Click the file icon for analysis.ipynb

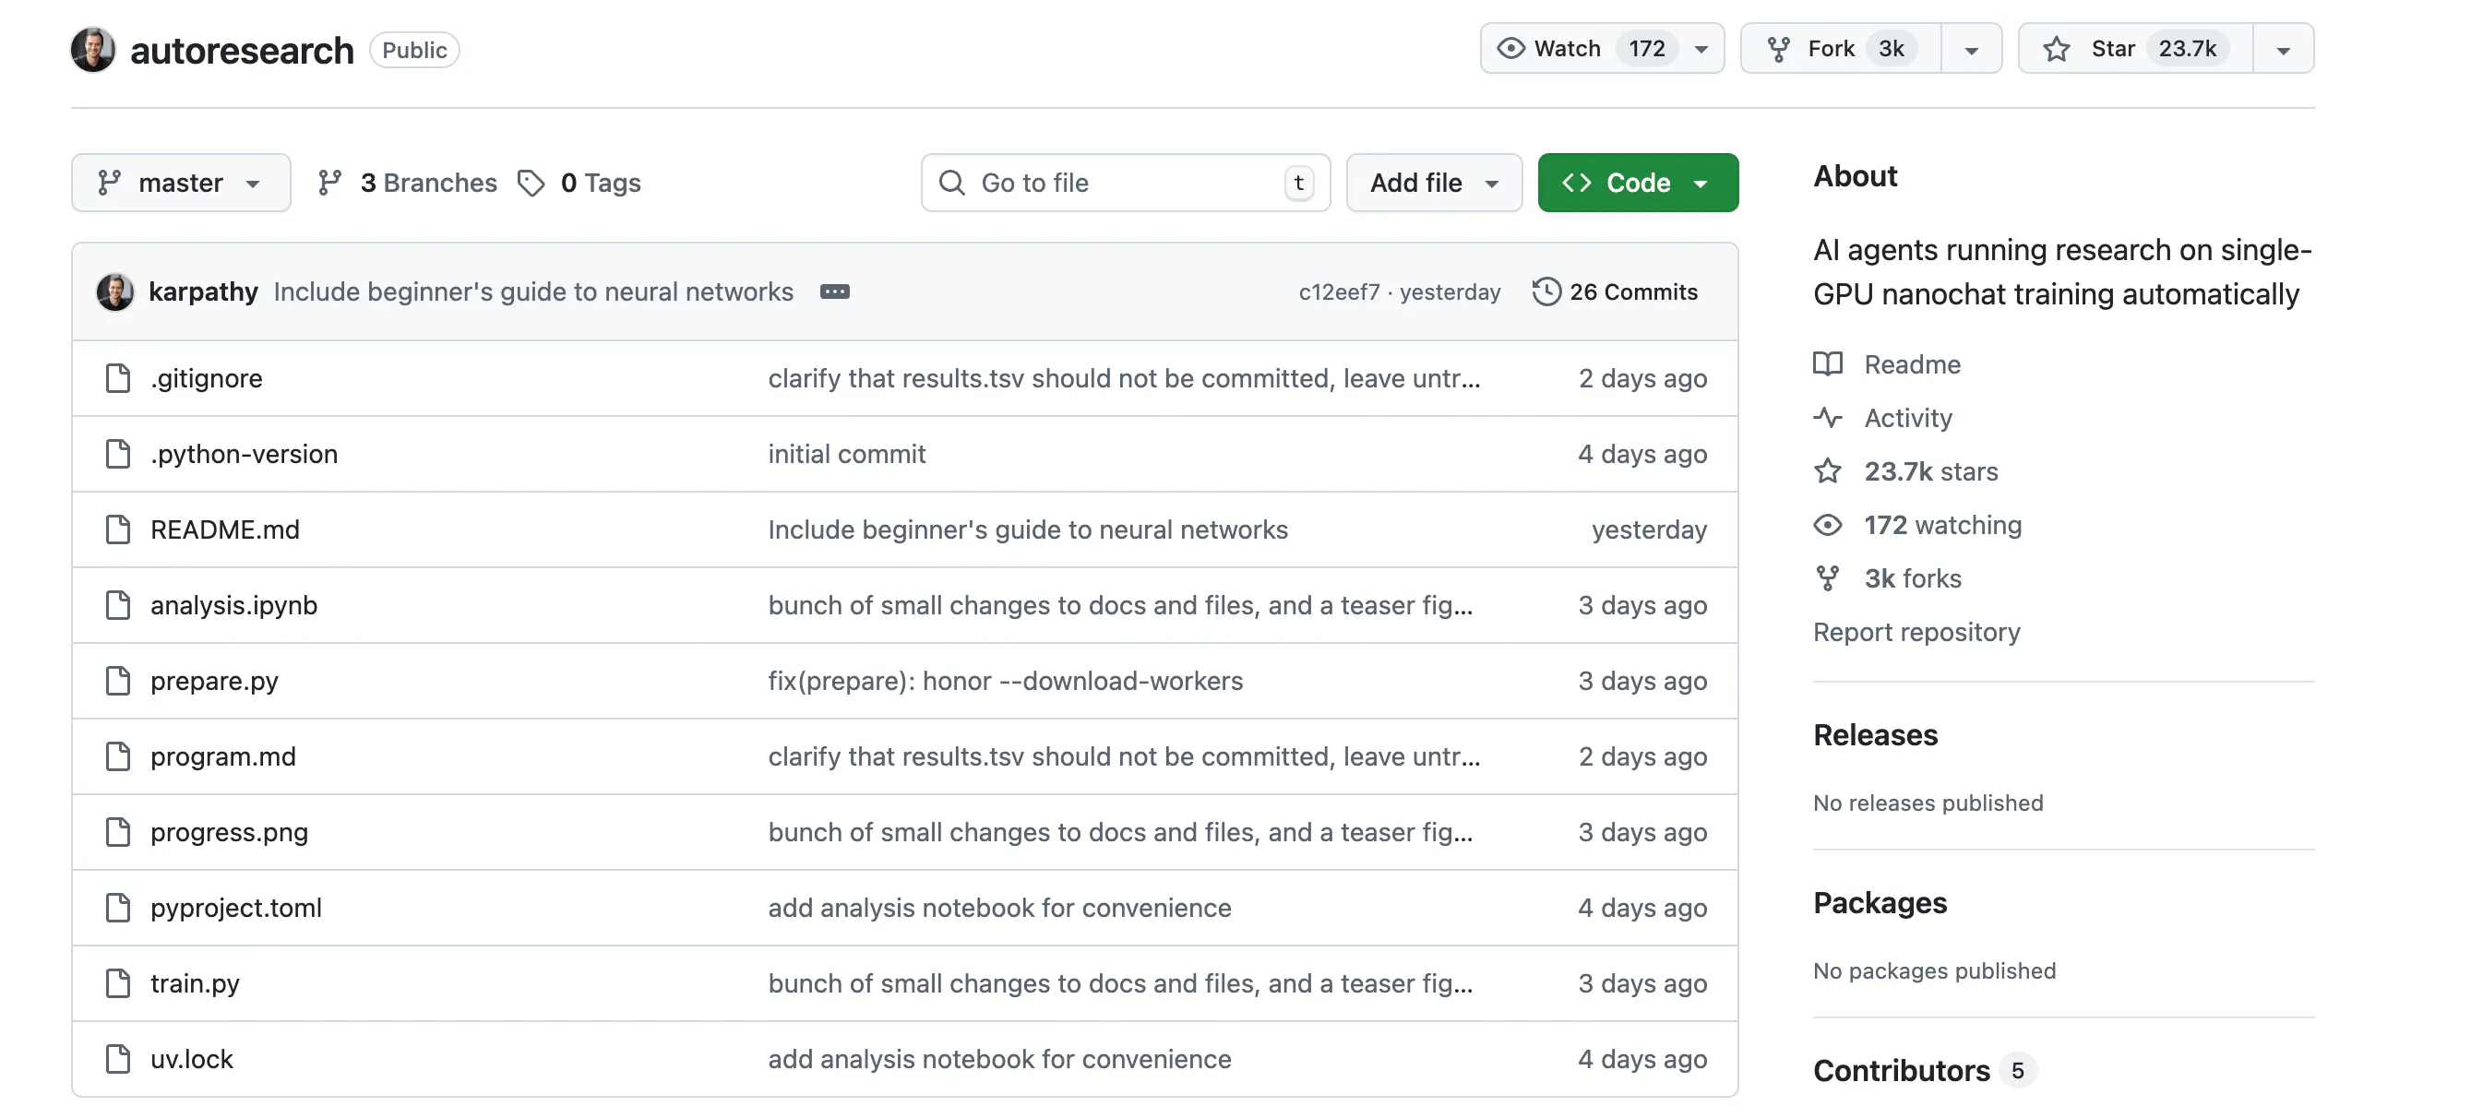click(x=118, y=605)
